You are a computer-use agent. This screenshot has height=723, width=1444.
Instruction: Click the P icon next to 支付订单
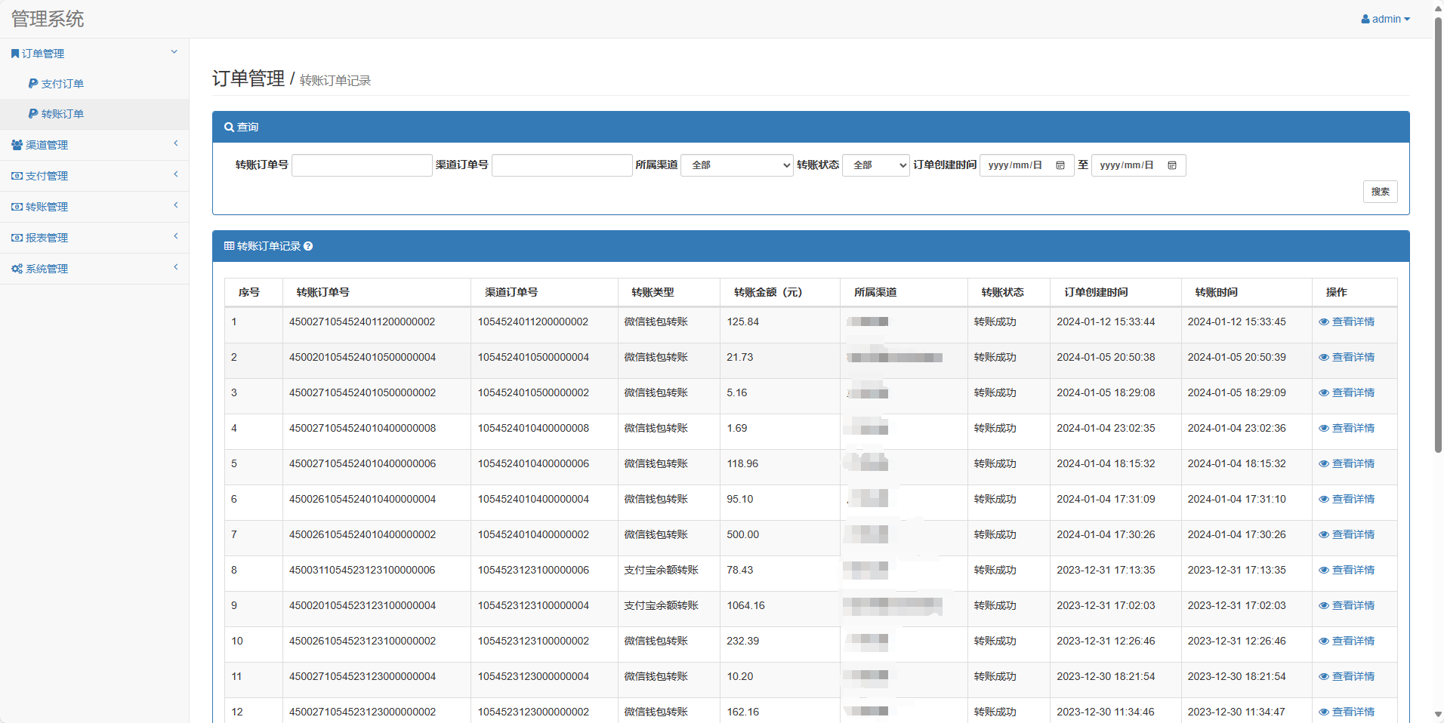click(x=33, y=84)
